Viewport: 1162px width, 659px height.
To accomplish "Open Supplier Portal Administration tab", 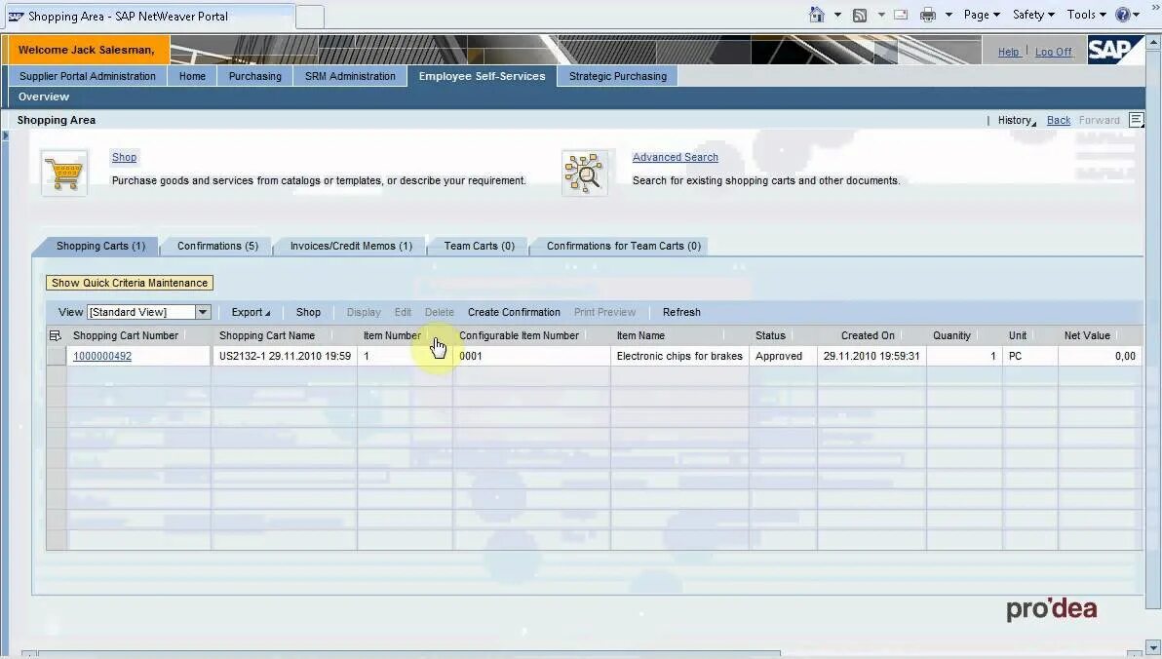I will click(x=88, y=76).
